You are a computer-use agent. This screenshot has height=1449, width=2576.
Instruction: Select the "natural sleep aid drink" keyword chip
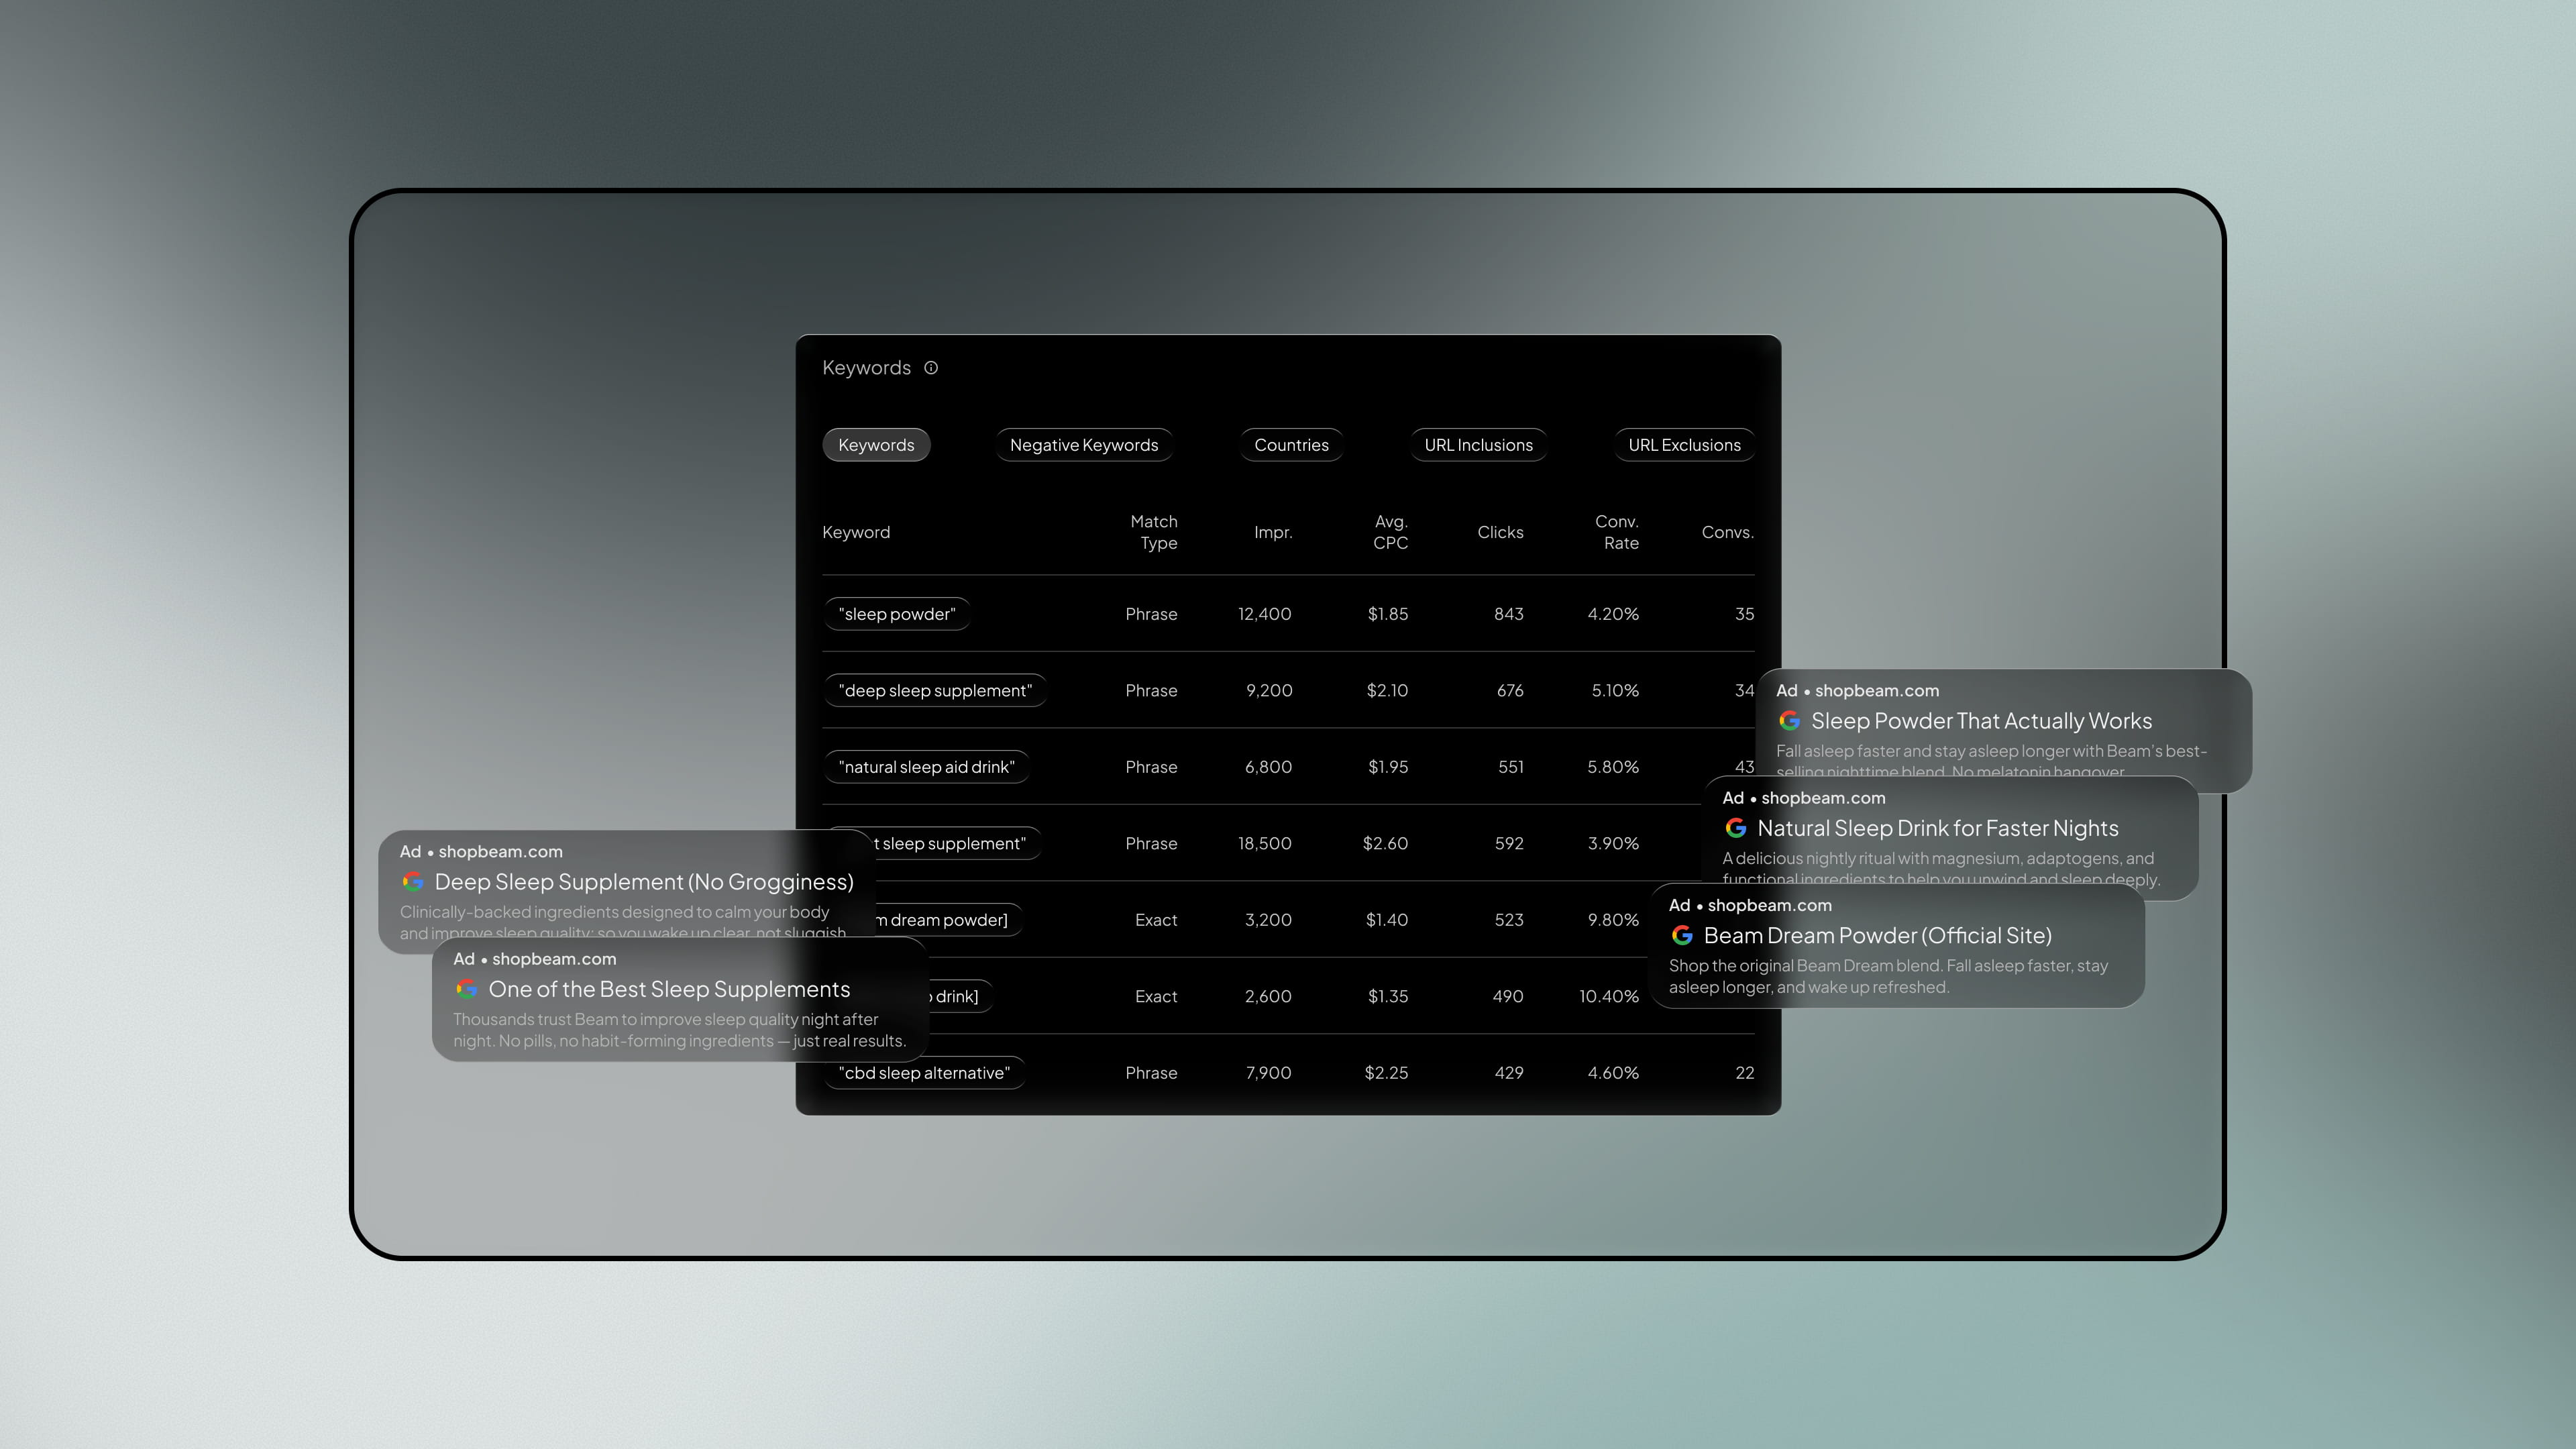[x=926, y=767]
